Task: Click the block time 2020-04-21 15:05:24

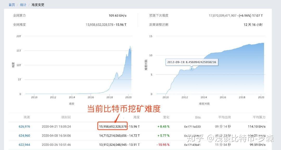Action: click(x=56, y=127)
